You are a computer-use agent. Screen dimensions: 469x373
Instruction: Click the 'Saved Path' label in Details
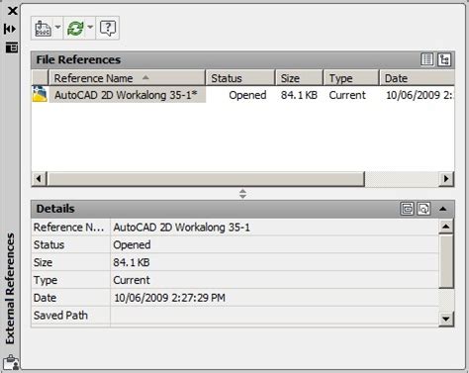click(x=60, y=316)
